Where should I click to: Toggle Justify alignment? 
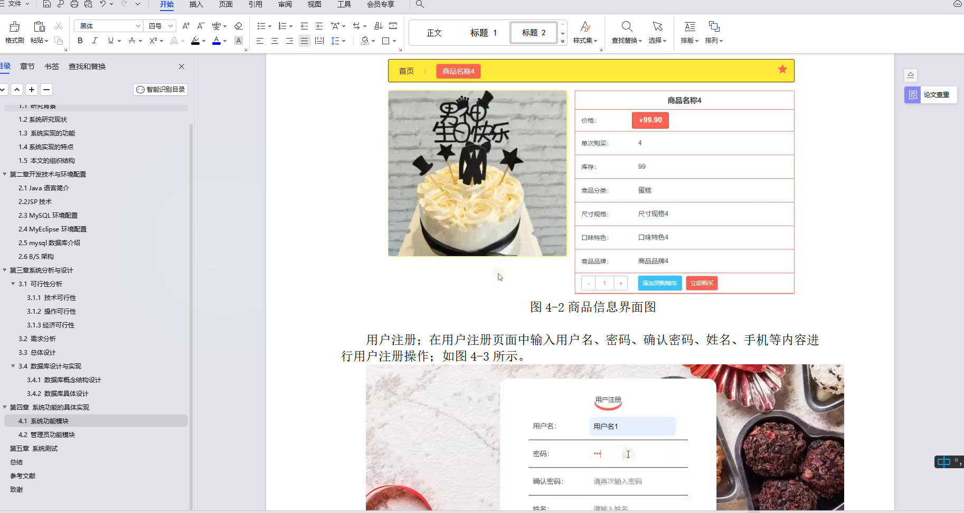point(304,41)
